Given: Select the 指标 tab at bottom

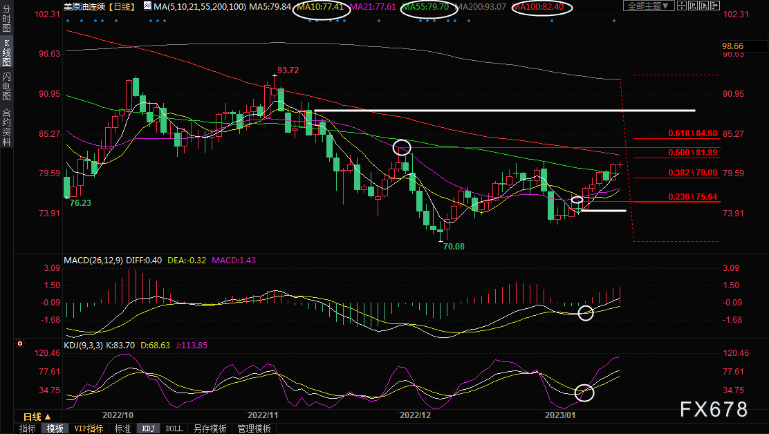Looking at the screenshot, I should 28,428.
